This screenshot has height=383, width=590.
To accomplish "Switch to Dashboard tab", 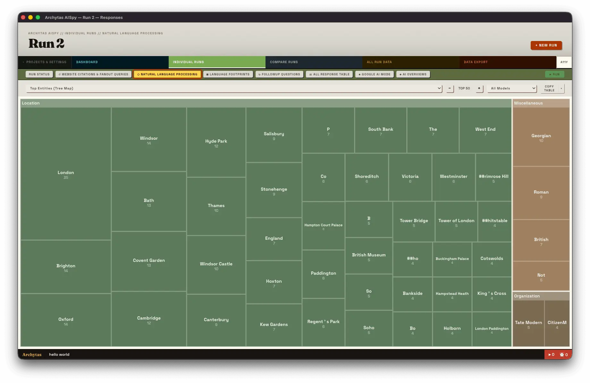I will tap(120, 62).
